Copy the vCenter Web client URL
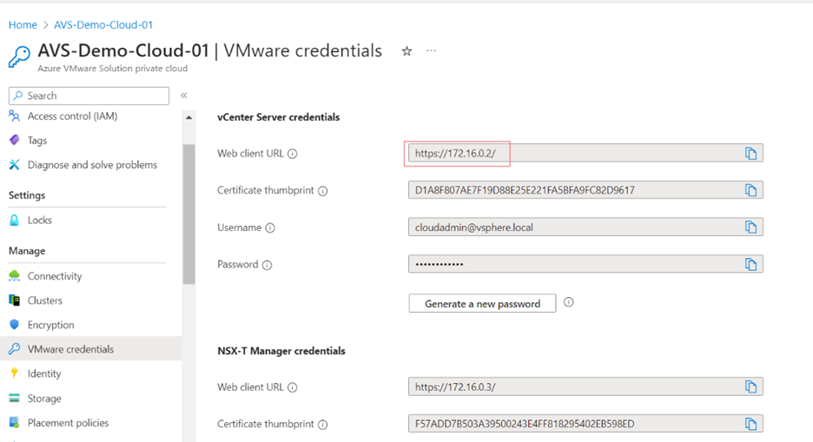Image resolution: width=813 pixels, height=442 pixels. click(750, 154)
